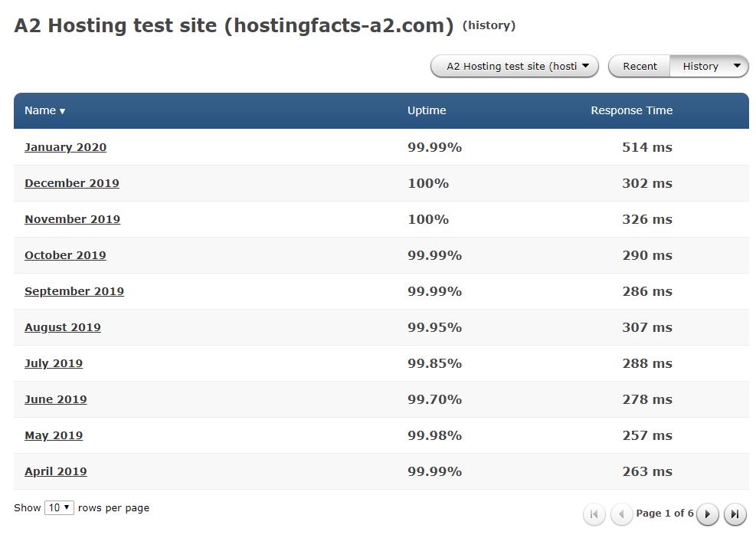Open the rows per page selector
Screen dimensions: 756x535
pyautogui.click(x=59, y=507)
